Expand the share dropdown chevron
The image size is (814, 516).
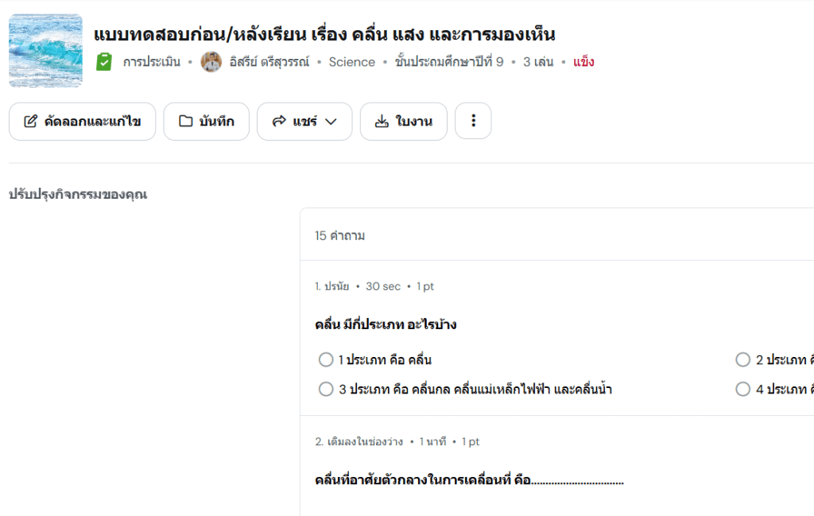[331, 122]
